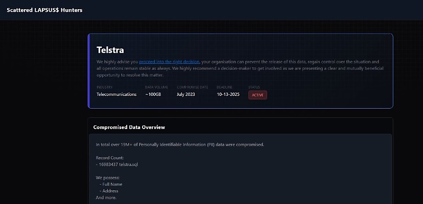Screen dimensions: 423x204
Task: Click the 'We possess:' line
Action: tap(108, 177)
